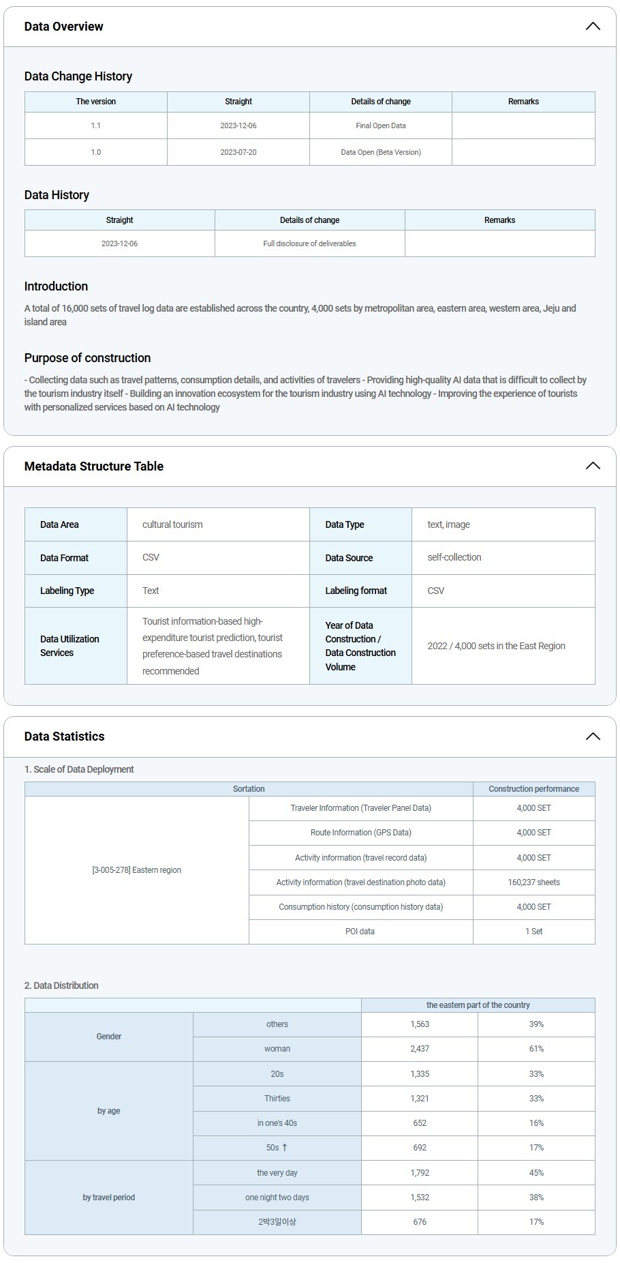Click the 'POI data' row label

pyautogui.click(x=360, y=932)
